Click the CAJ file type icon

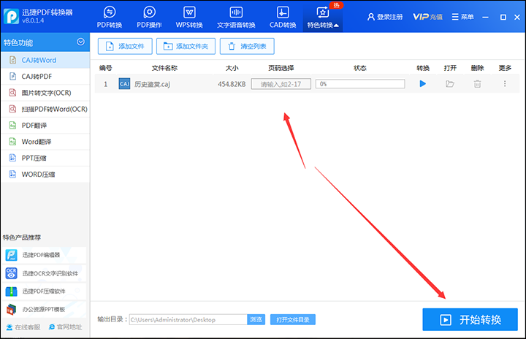click(124, 84)
